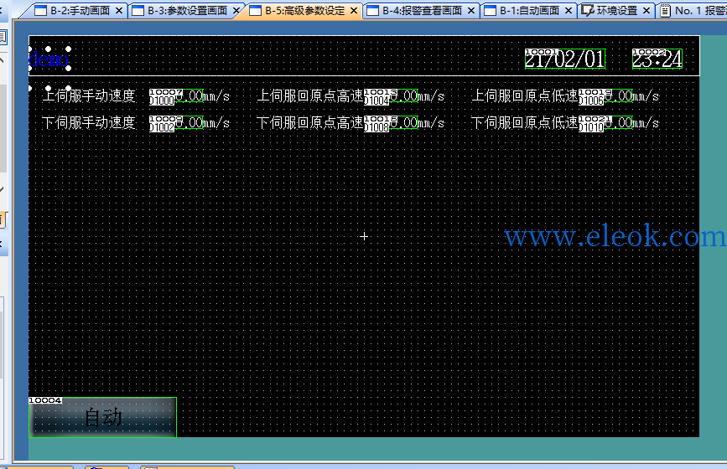Select the 下伺服回原点高速 label
Viewport: 727px width, 469px height.
309,123
